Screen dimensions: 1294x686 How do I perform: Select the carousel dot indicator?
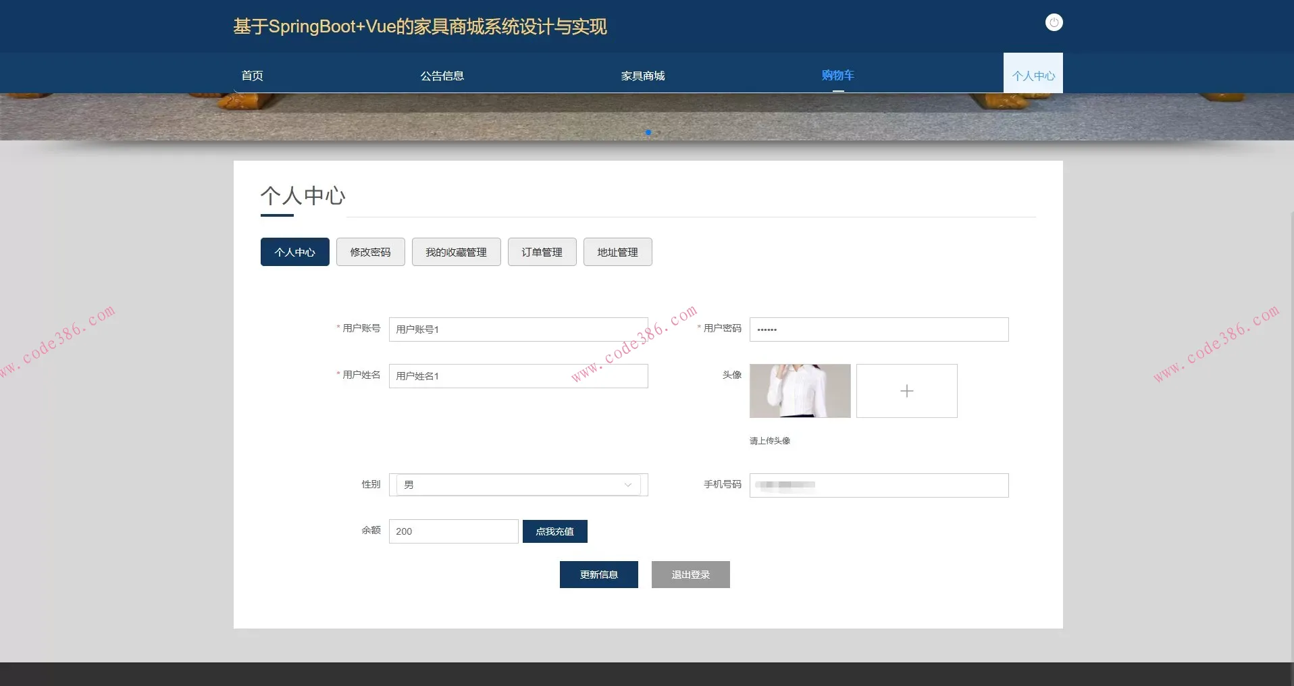(x=648, y=132)
